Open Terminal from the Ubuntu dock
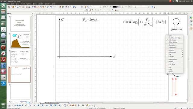Screen dimensions: 193x109 point(3,42)
